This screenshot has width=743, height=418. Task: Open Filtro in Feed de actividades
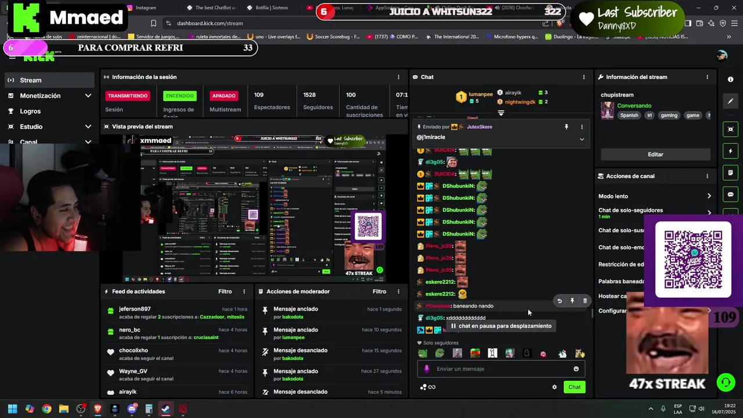pos(225,291)
